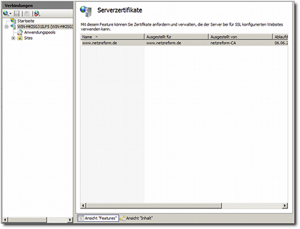
Task: Select the www.netzreform.de certificate row
Action: tap(184, 43)
